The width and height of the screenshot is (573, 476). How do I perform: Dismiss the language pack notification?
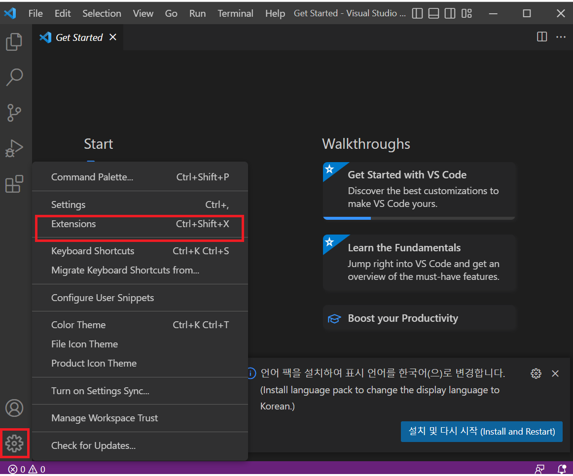point(555,374)
